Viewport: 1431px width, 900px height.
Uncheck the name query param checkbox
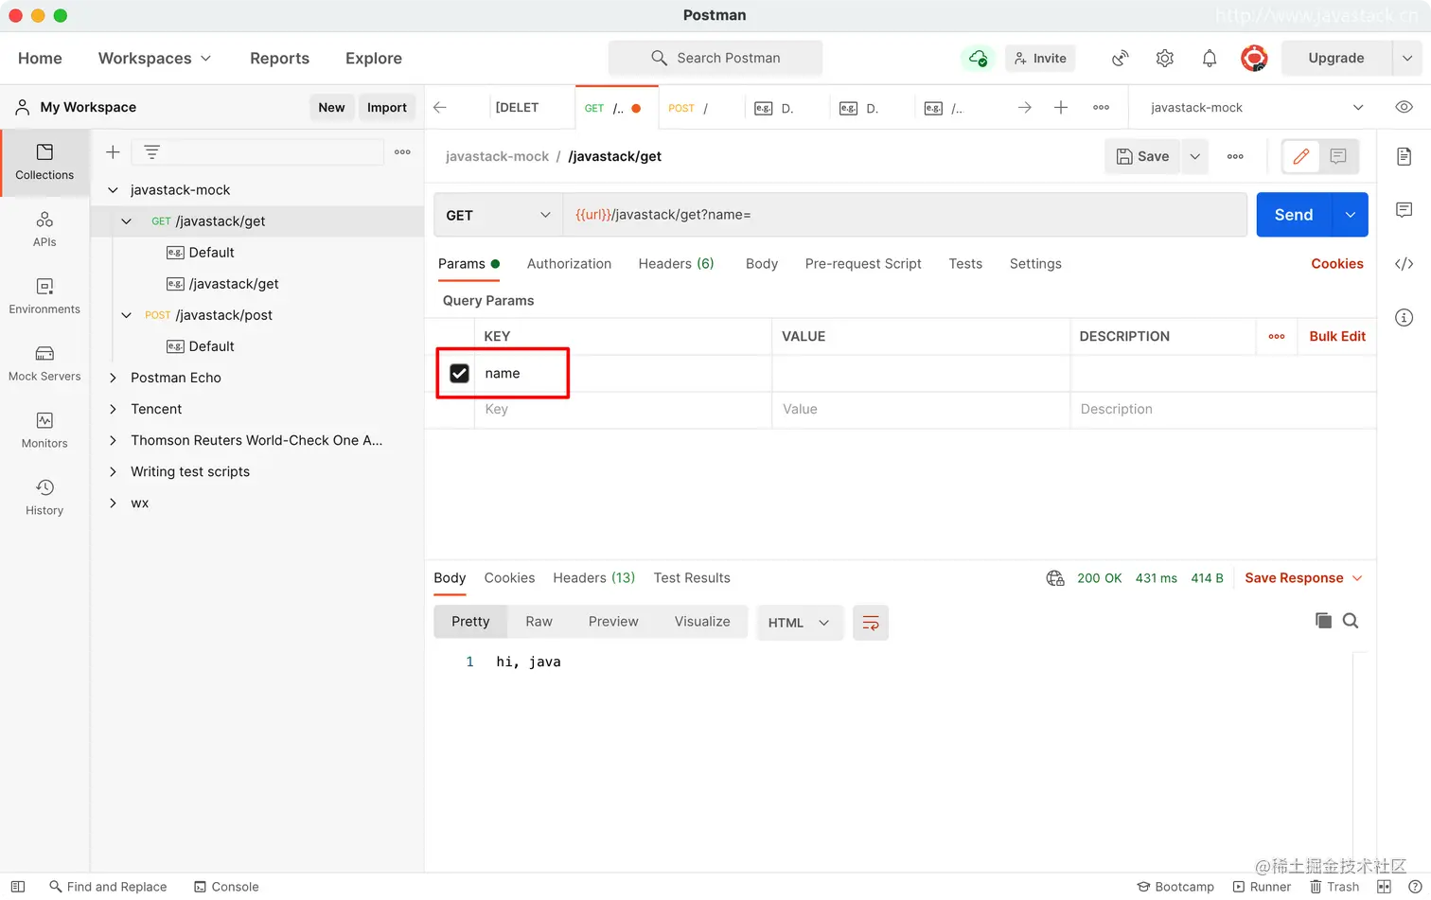[459, 373]
